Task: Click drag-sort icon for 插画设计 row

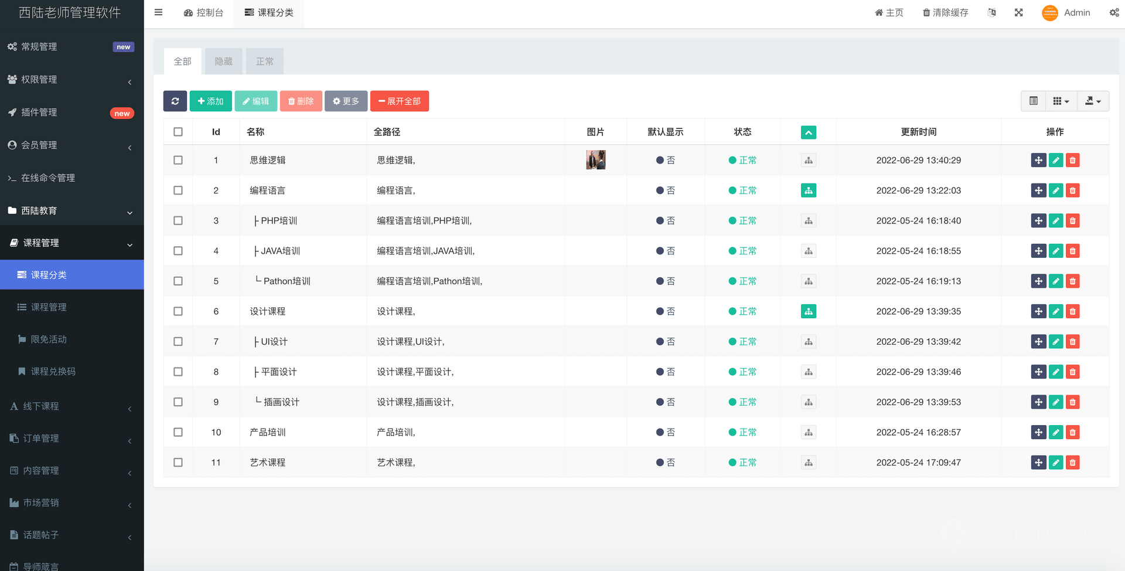Action: pyautogui.click(x=1038, y=402)
